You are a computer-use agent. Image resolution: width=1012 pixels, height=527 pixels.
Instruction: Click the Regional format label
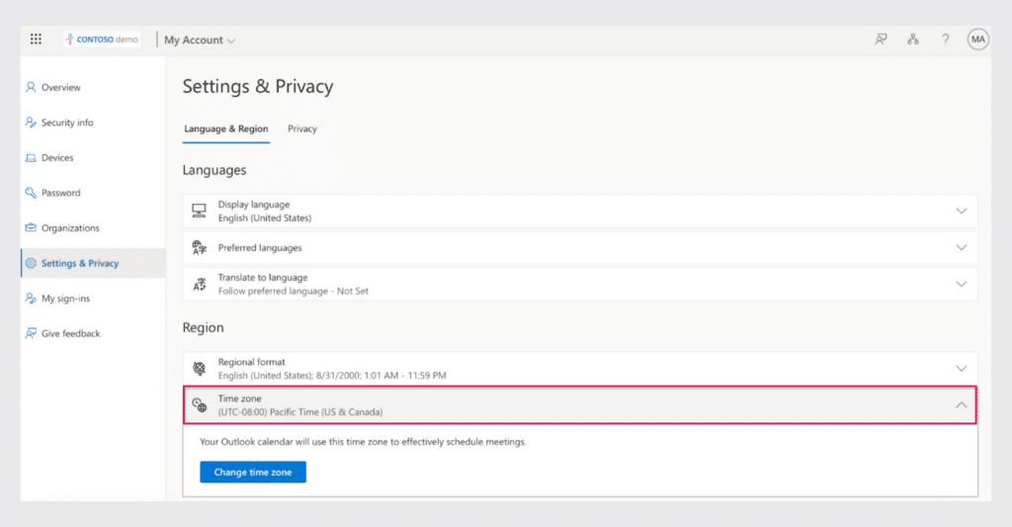[x=251, y=362]
